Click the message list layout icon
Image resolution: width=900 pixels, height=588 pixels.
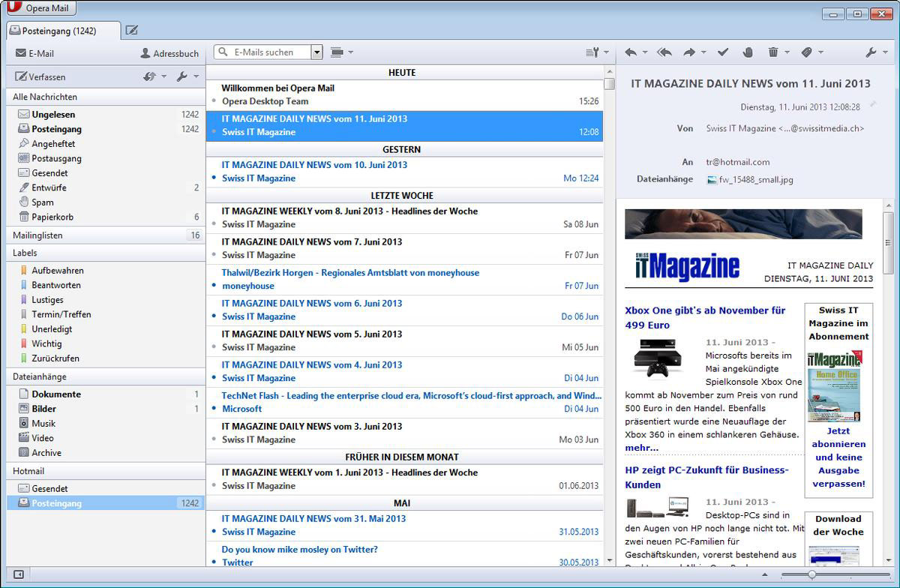(x=337, y=52)
